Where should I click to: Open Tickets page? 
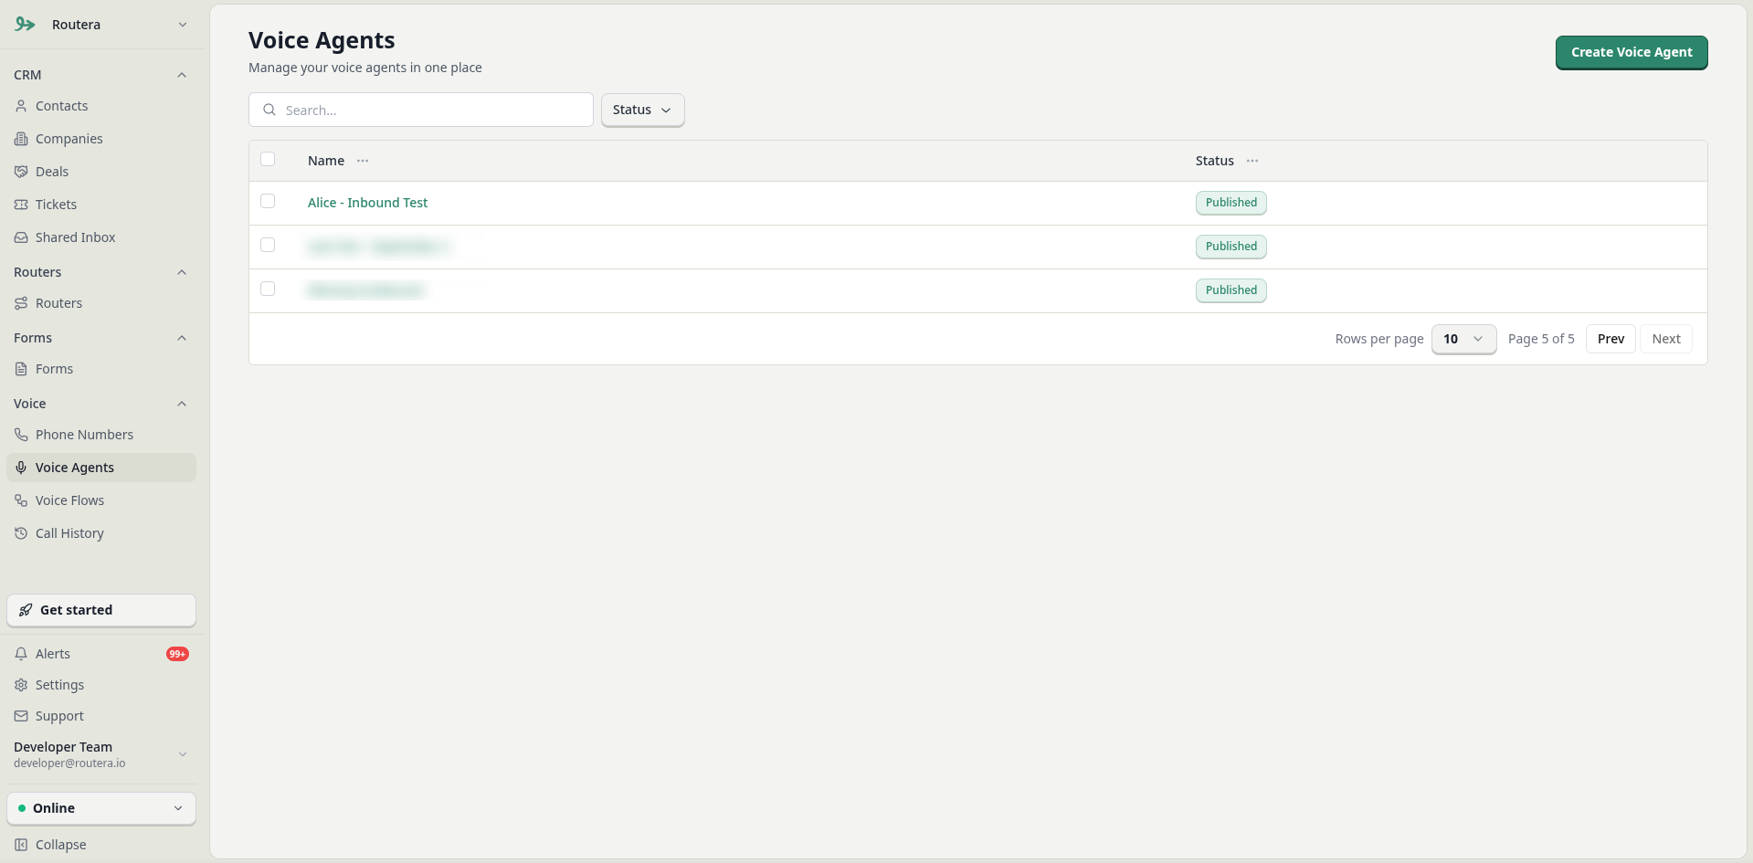[56, 205]
